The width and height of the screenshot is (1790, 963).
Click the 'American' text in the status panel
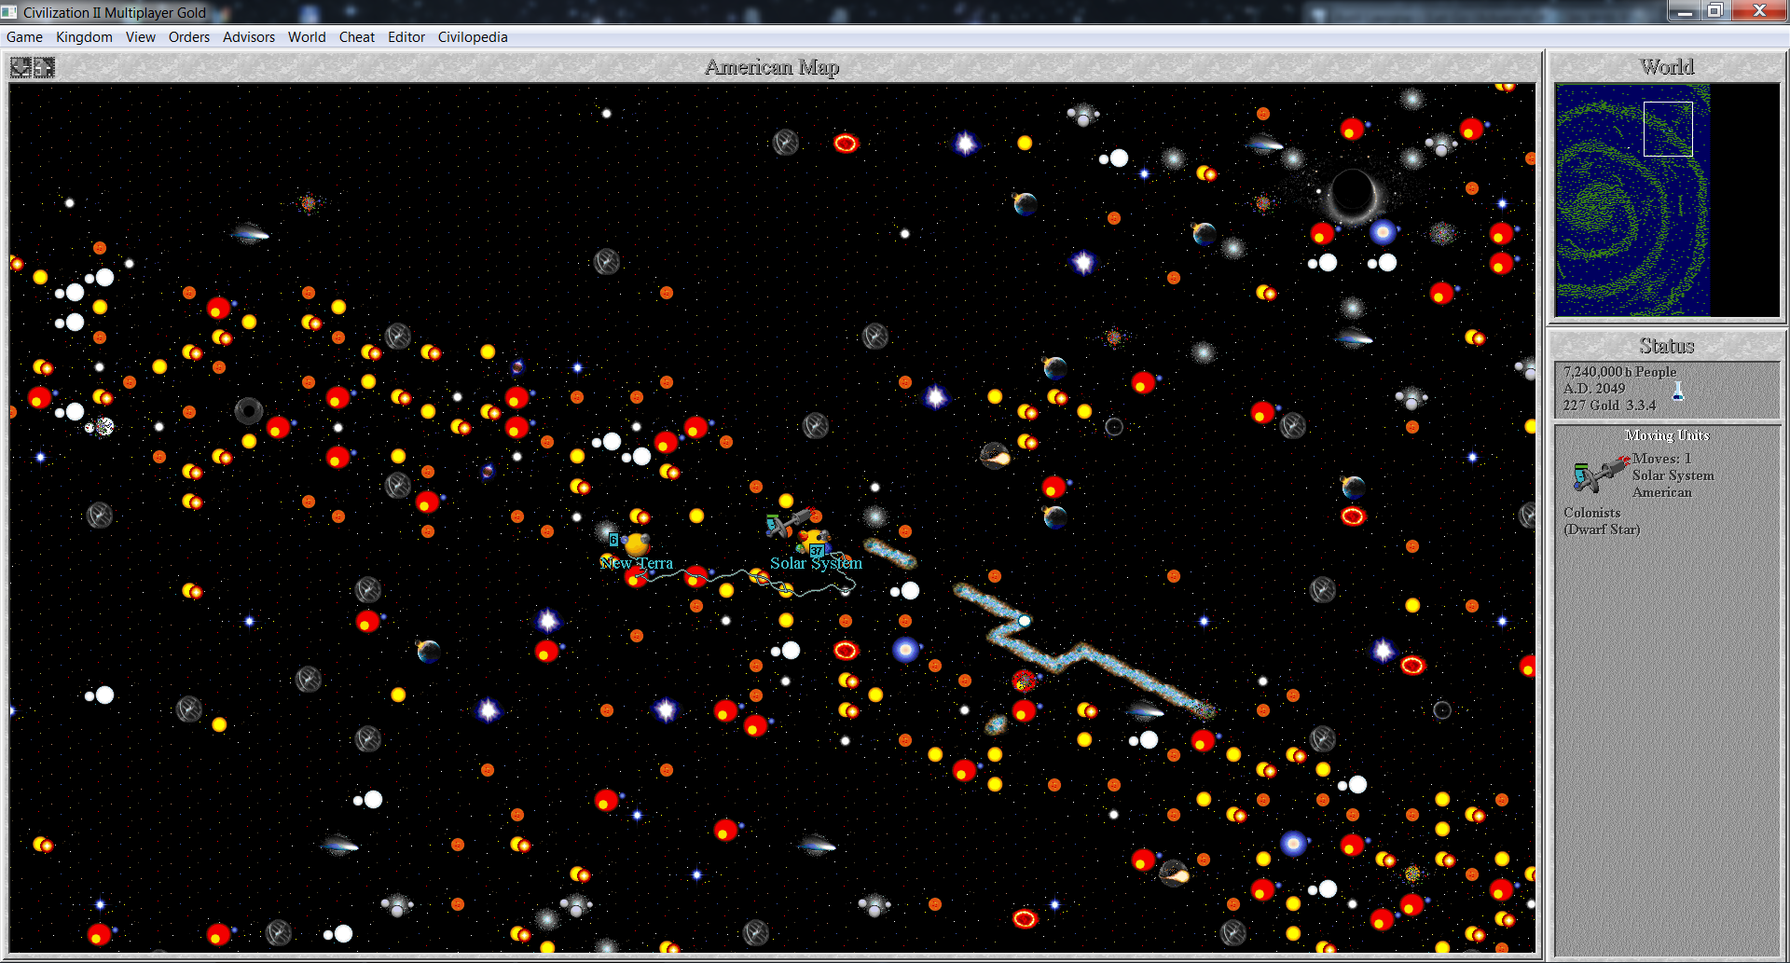(x=1662, y=492)
